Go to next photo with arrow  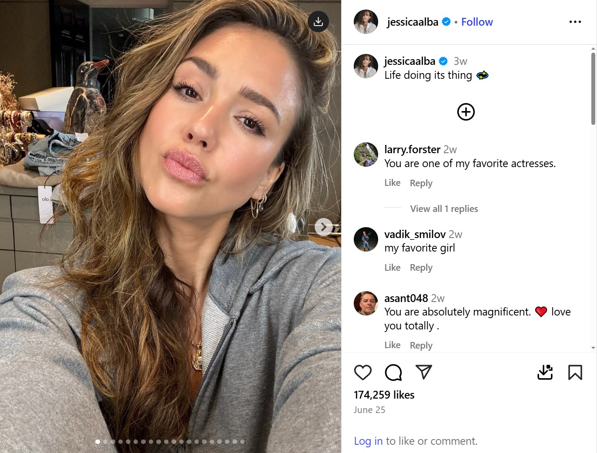[324, 227]
